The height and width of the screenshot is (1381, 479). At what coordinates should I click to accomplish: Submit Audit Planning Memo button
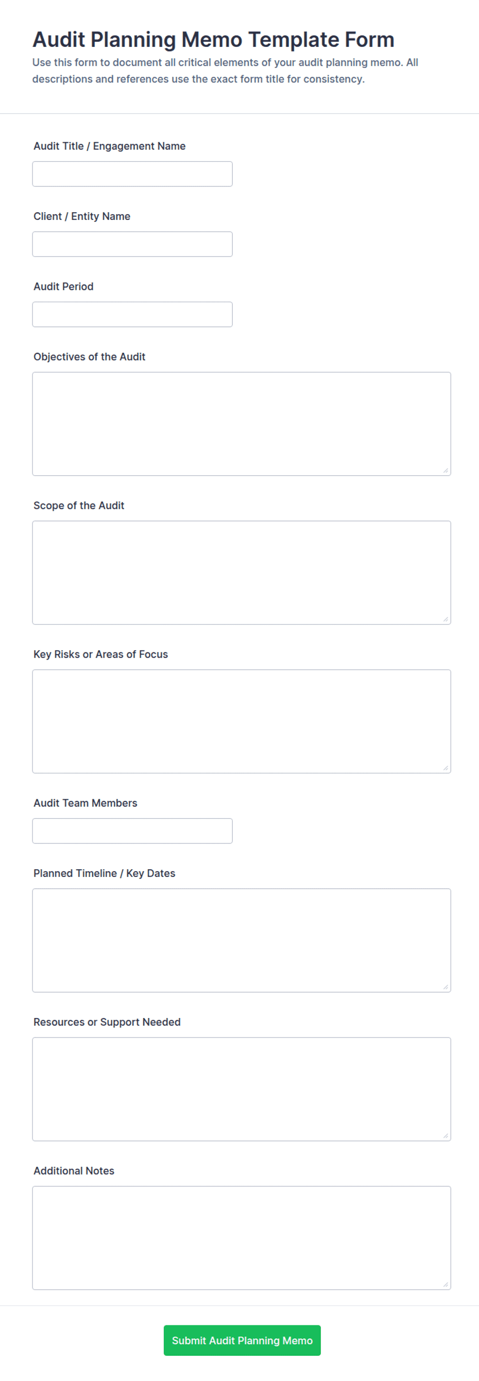[x=242, y=1340]
